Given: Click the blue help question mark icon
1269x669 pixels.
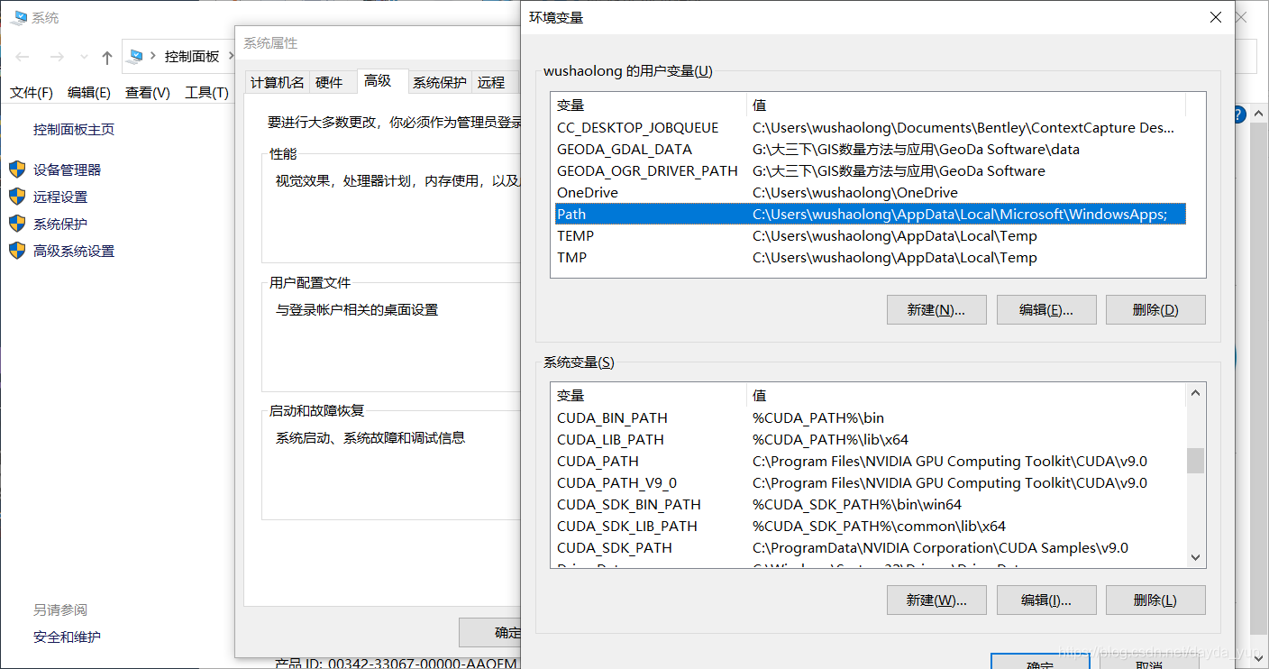Looking at the screenshot, I should [1239, 115].
